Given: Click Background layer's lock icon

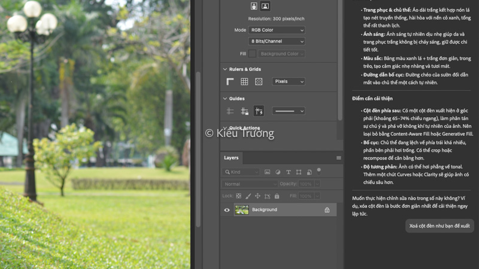Looking at the screenshot, I should pos(327,210).
